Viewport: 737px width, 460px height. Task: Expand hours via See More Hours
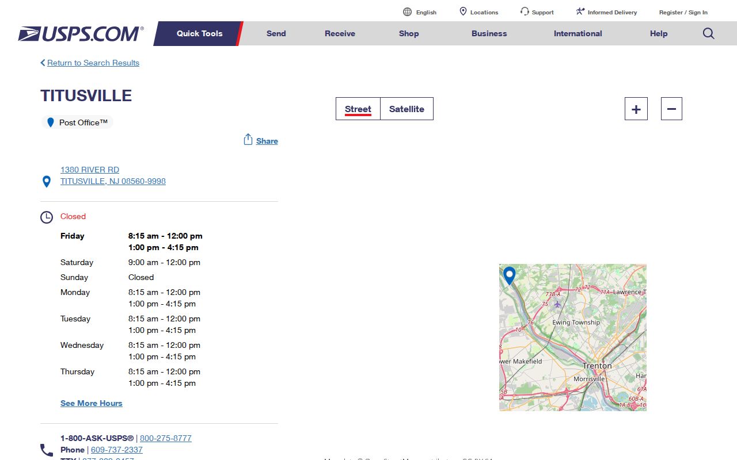[92, 403]
